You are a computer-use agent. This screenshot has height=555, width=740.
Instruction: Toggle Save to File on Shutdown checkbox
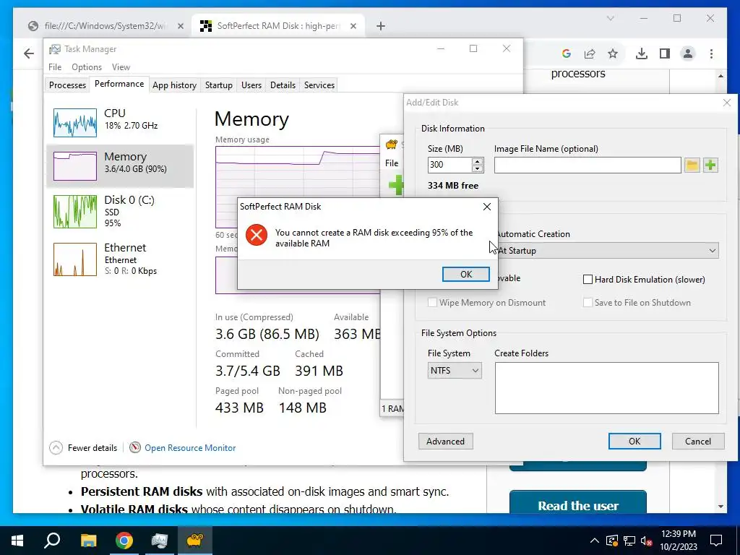point(588,303)
